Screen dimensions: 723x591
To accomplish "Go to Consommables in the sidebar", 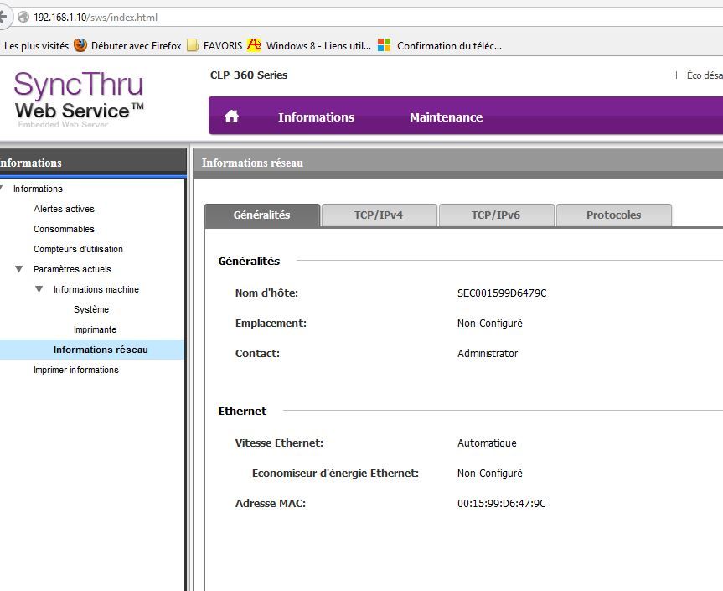I will tap(64, 229).
